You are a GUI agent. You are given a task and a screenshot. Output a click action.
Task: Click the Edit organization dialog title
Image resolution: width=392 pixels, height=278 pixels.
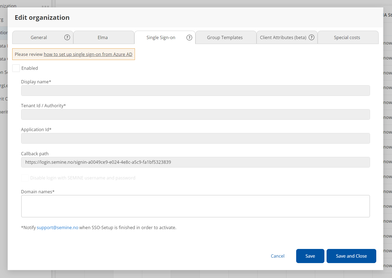[x=42, y=18]
